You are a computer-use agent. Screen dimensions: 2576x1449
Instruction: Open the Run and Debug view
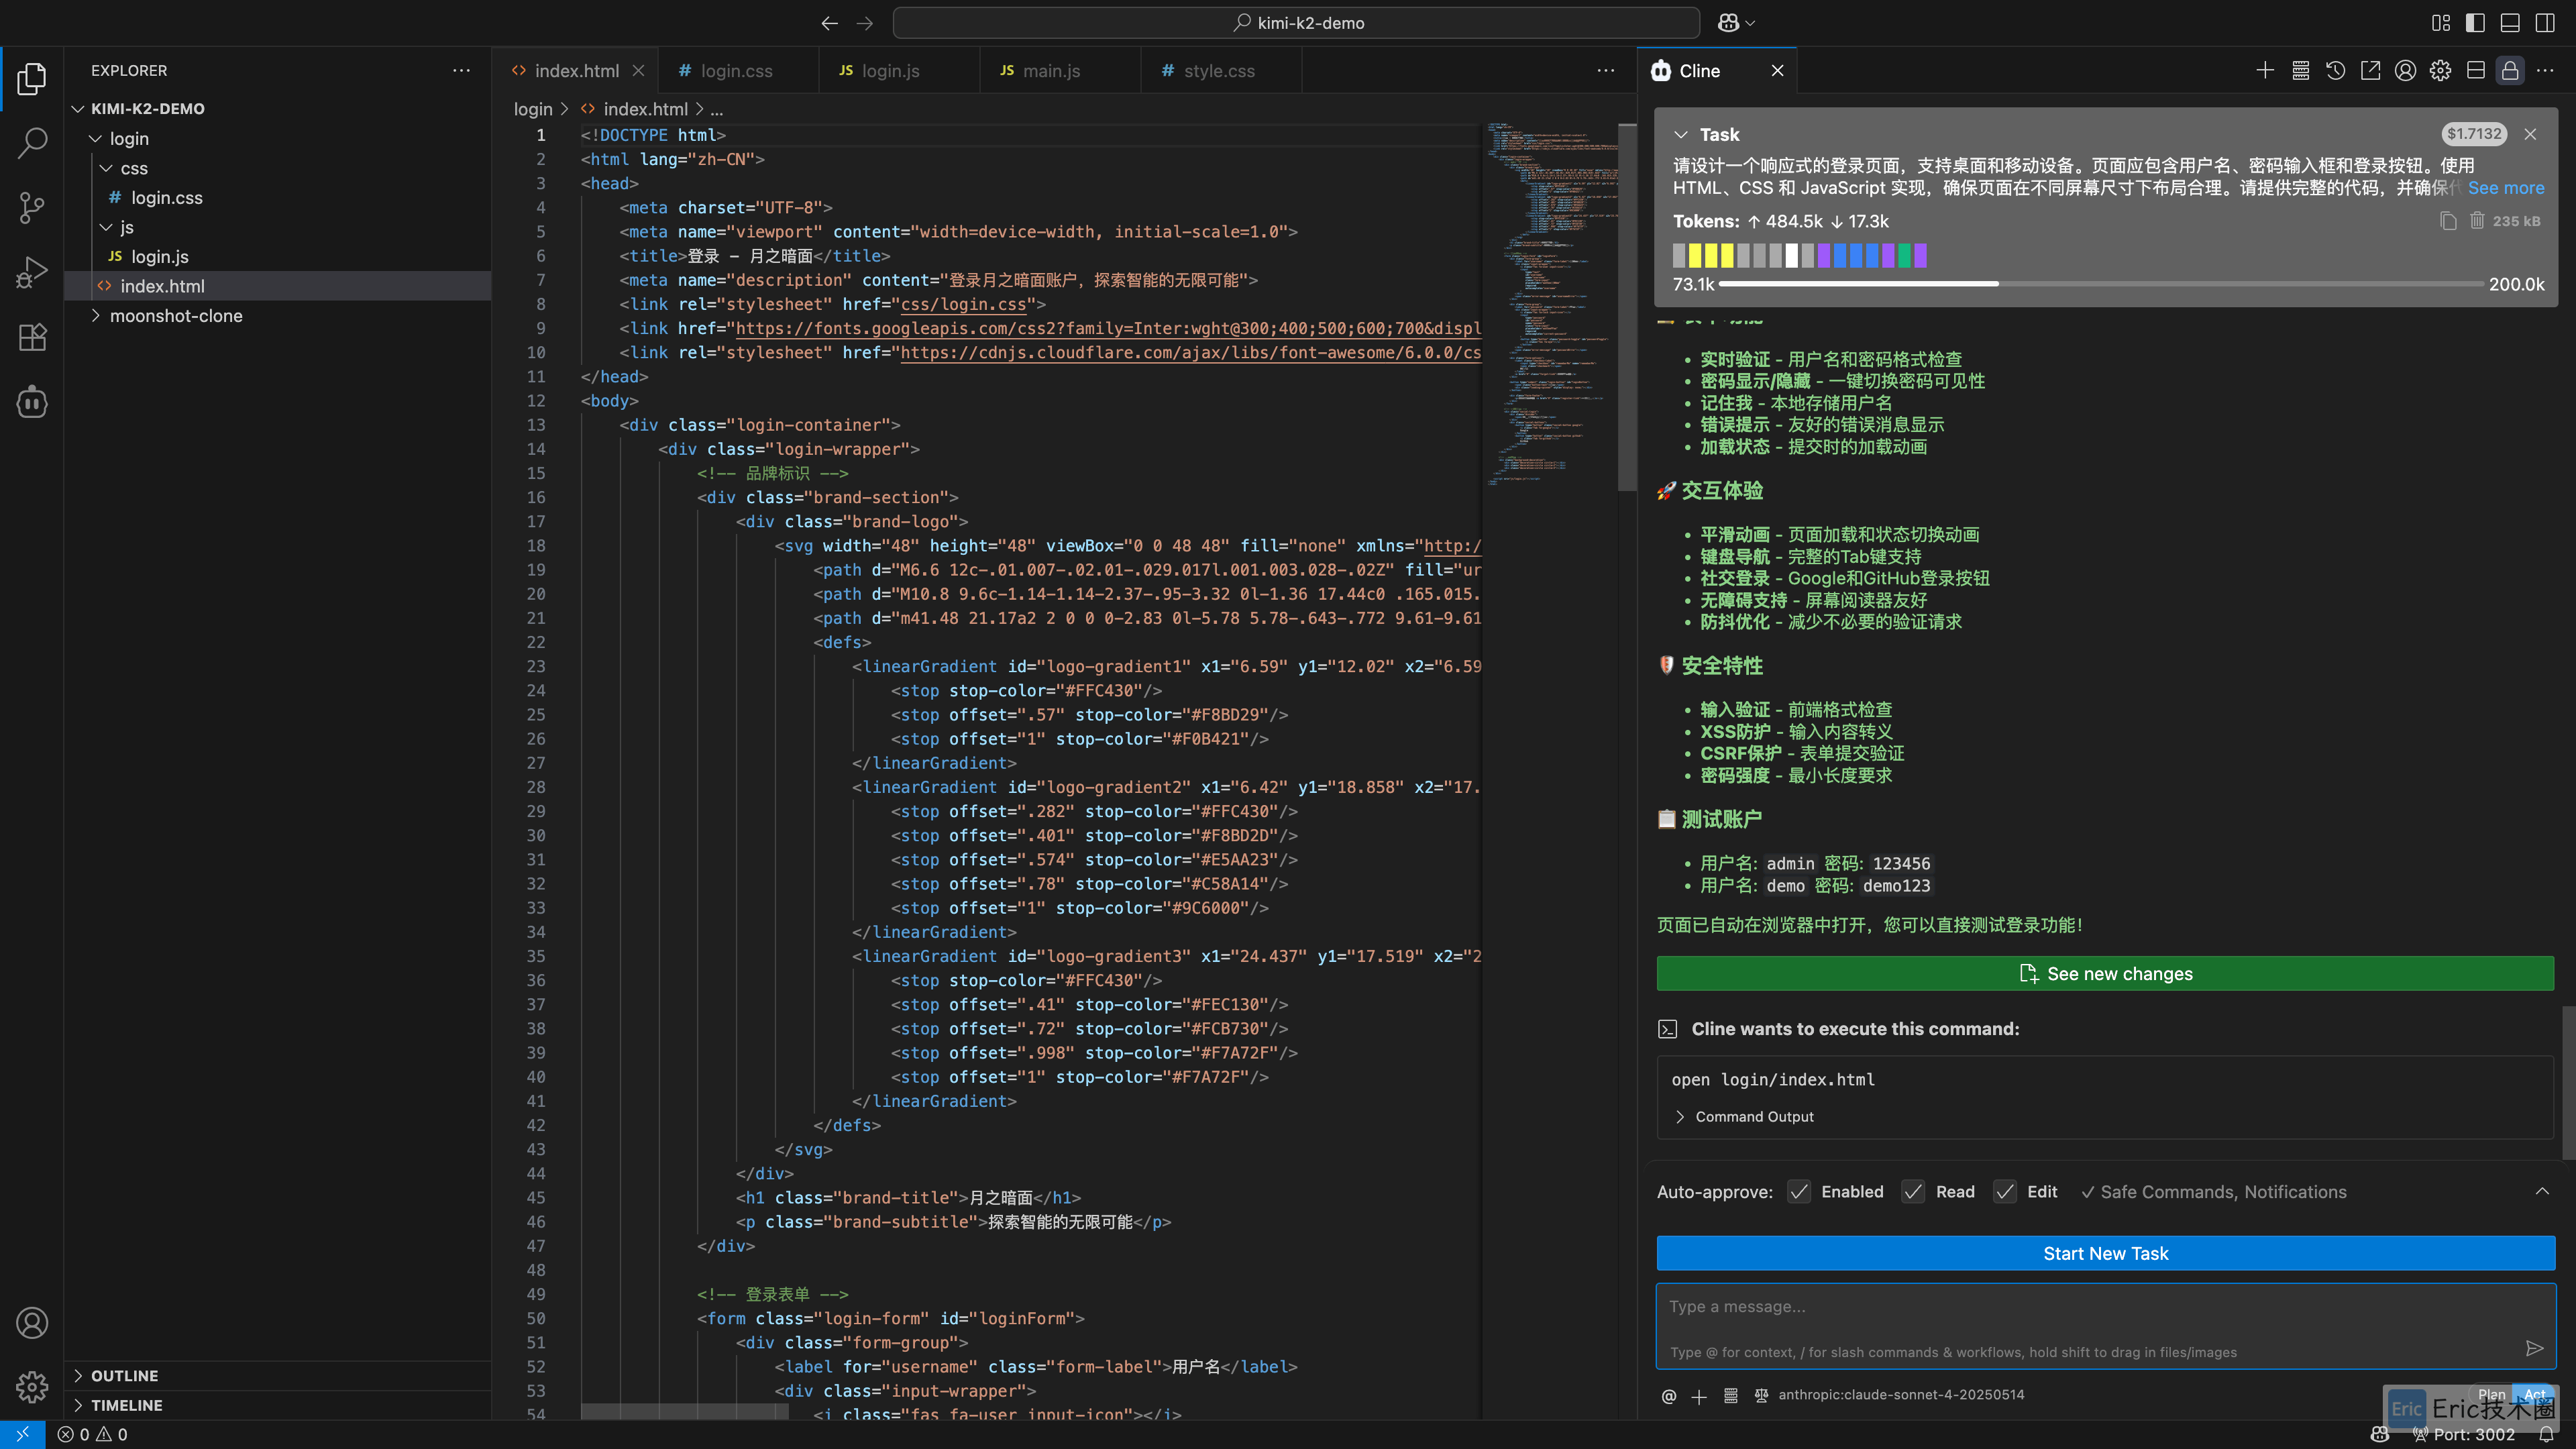tap(32, 273)
